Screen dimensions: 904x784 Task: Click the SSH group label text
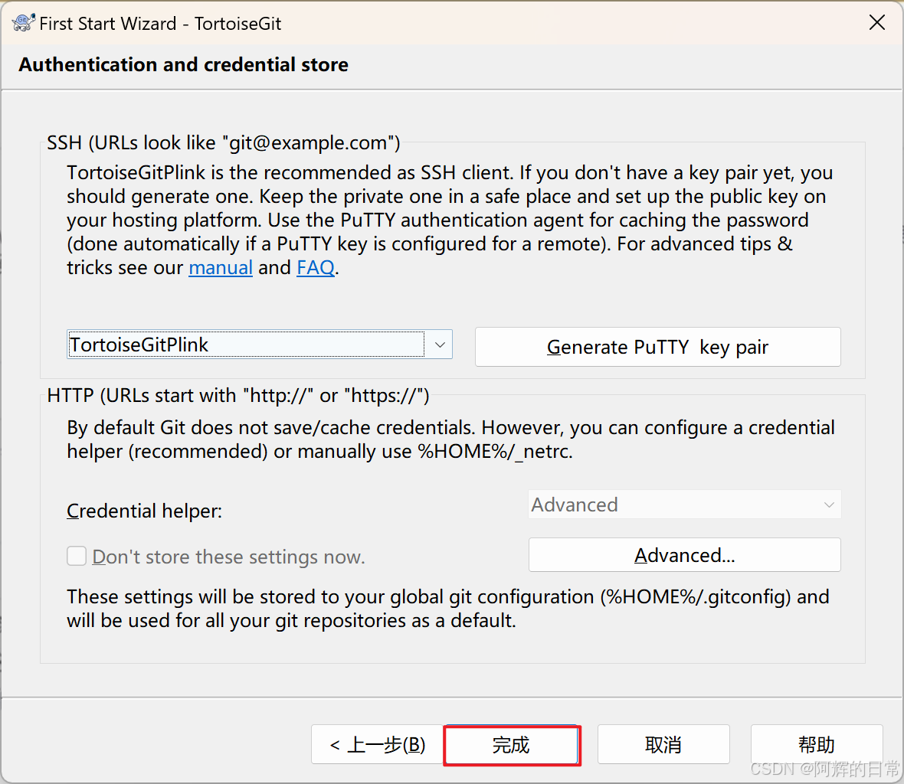223,142
